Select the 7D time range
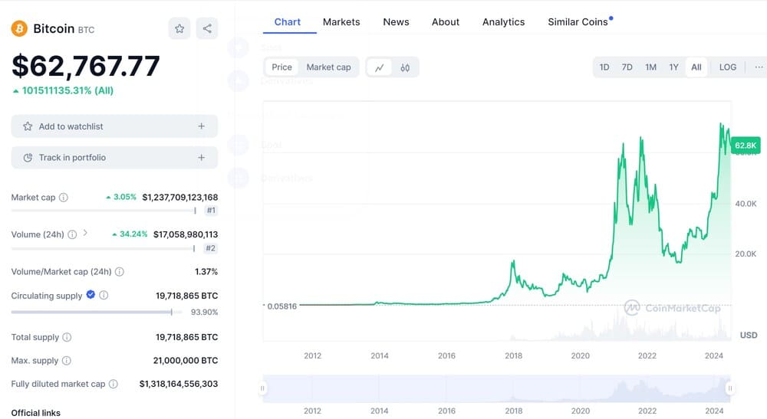Image resolution: width=767 pixels, height=419 pixels. pyautogui.click(x=627, y=67)
